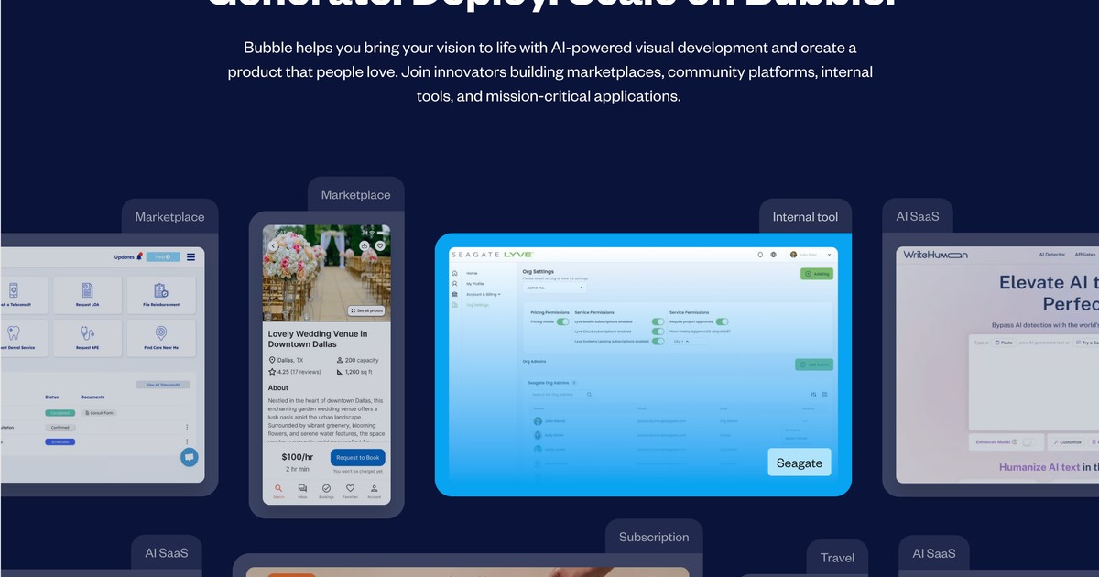The image size is (1099, 577).
Task: Click the Seagate name label
Action: click(800, 463)
